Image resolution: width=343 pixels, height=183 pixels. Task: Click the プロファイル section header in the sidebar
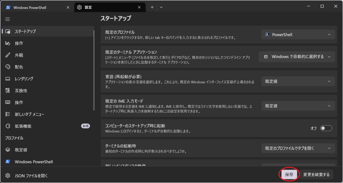(x=14, y=138)
